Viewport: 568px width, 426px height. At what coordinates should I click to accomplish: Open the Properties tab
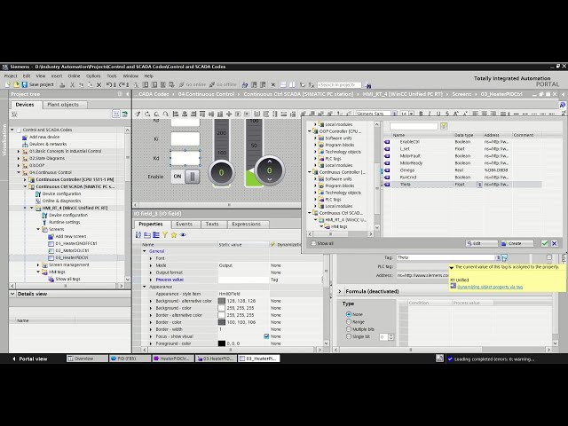151,225
